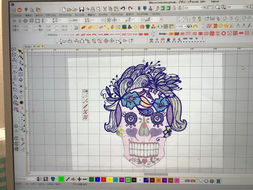This screenshot has width=253, height=190.
Task: Click the green hoop icon
Action: (160, 27)
